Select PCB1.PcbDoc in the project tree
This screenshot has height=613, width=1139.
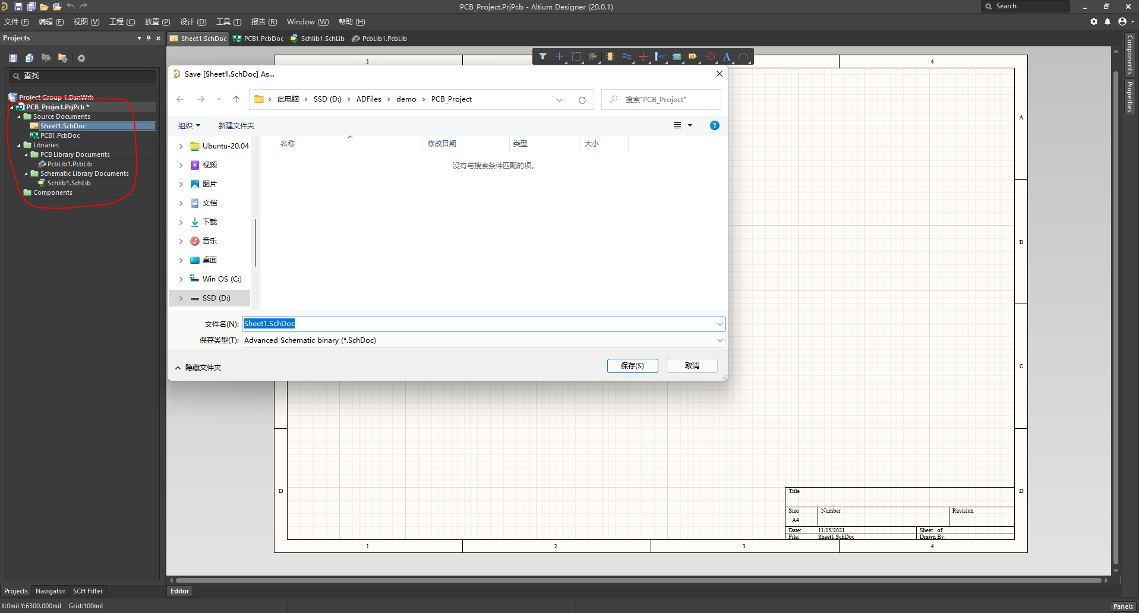click(x=60, y=136)
